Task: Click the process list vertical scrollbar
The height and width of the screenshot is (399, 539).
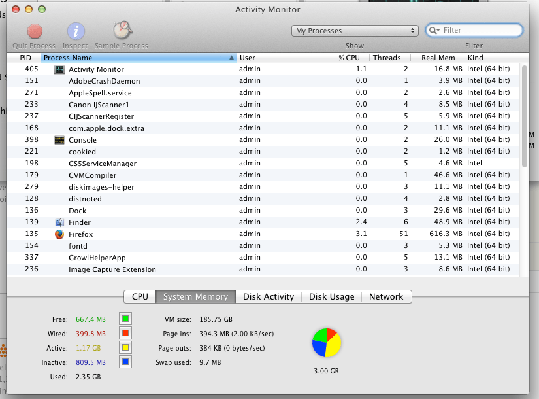Action: [x=524, y=116]
